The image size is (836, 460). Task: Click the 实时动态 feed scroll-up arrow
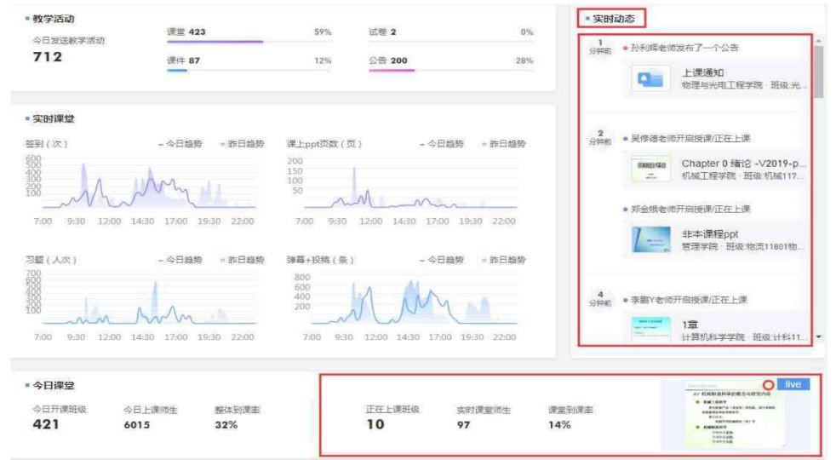819,41
